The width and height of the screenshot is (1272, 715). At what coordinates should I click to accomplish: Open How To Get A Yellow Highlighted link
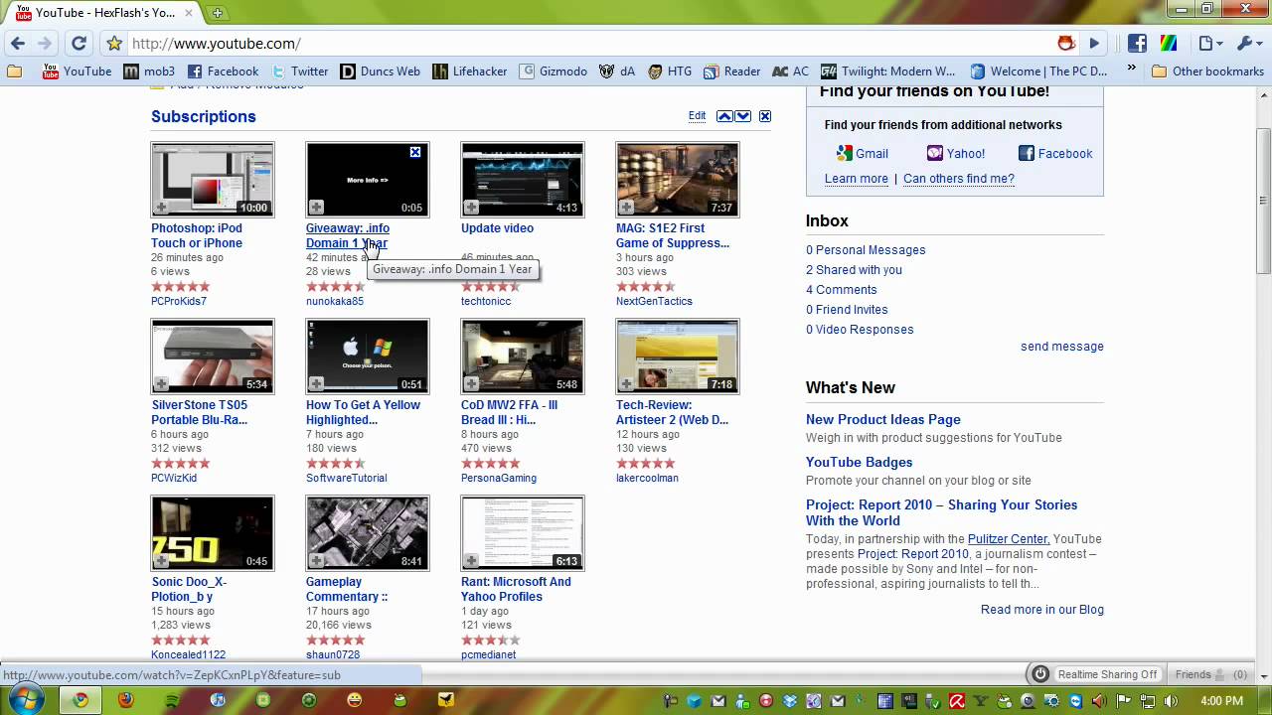click(363, 412)
